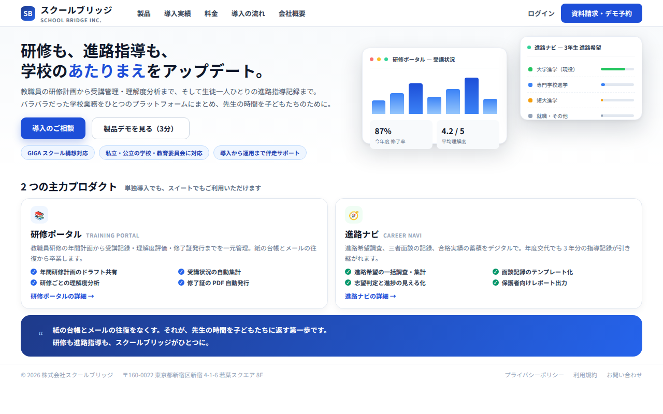The image size is (663, 414).
Task: Click the 研修ポータル card heading
Action: [56, 234]
